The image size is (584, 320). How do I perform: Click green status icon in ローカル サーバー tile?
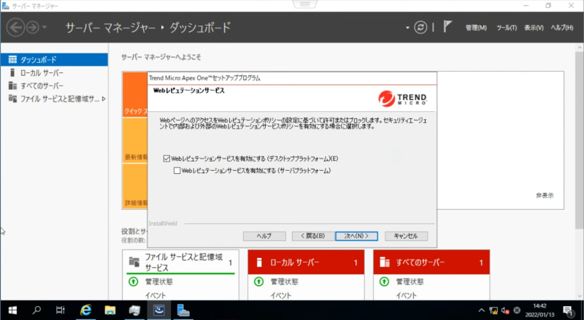point(259,281)
